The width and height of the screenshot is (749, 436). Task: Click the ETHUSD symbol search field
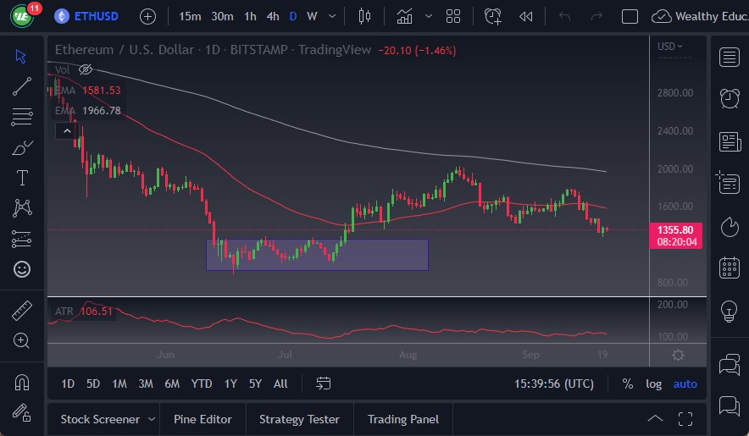(97, 16)
